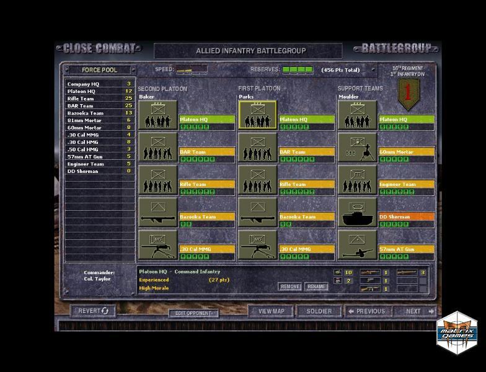
Task: Click the Rename button
Action: [316, 287]
